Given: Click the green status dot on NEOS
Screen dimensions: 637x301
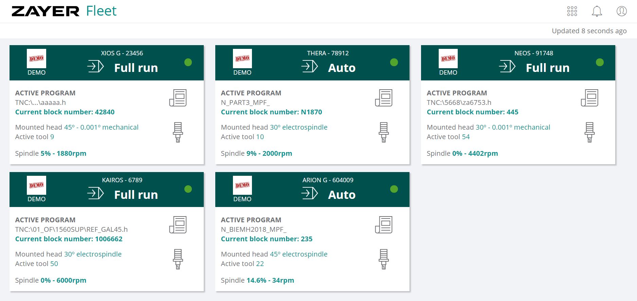Looking at the screenshot, I should (600, 62).
